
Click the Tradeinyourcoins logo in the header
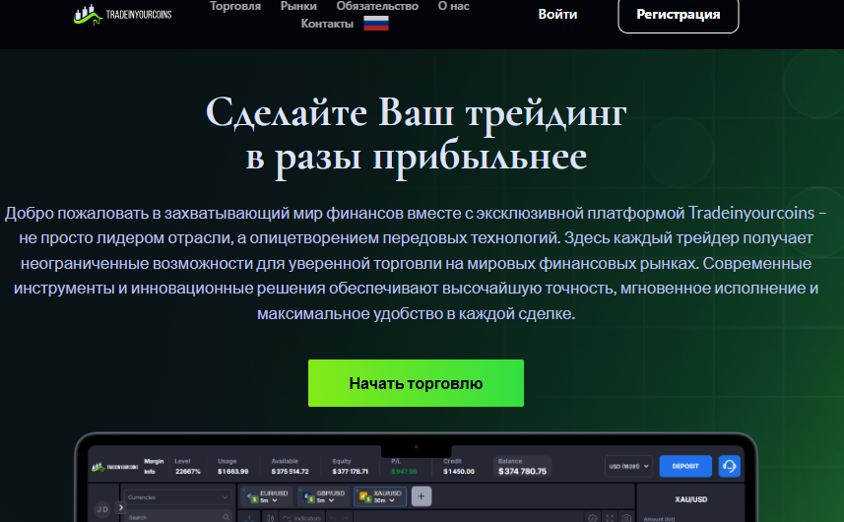tap(123, 15)
